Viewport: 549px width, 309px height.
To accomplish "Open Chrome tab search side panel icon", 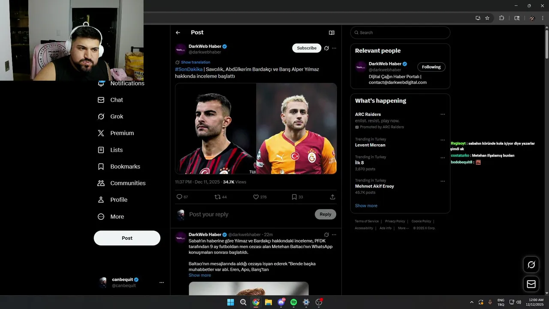I will click(x=517, y=18).
